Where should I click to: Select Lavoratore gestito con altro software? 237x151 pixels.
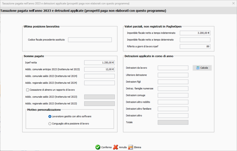coord(50,116)
